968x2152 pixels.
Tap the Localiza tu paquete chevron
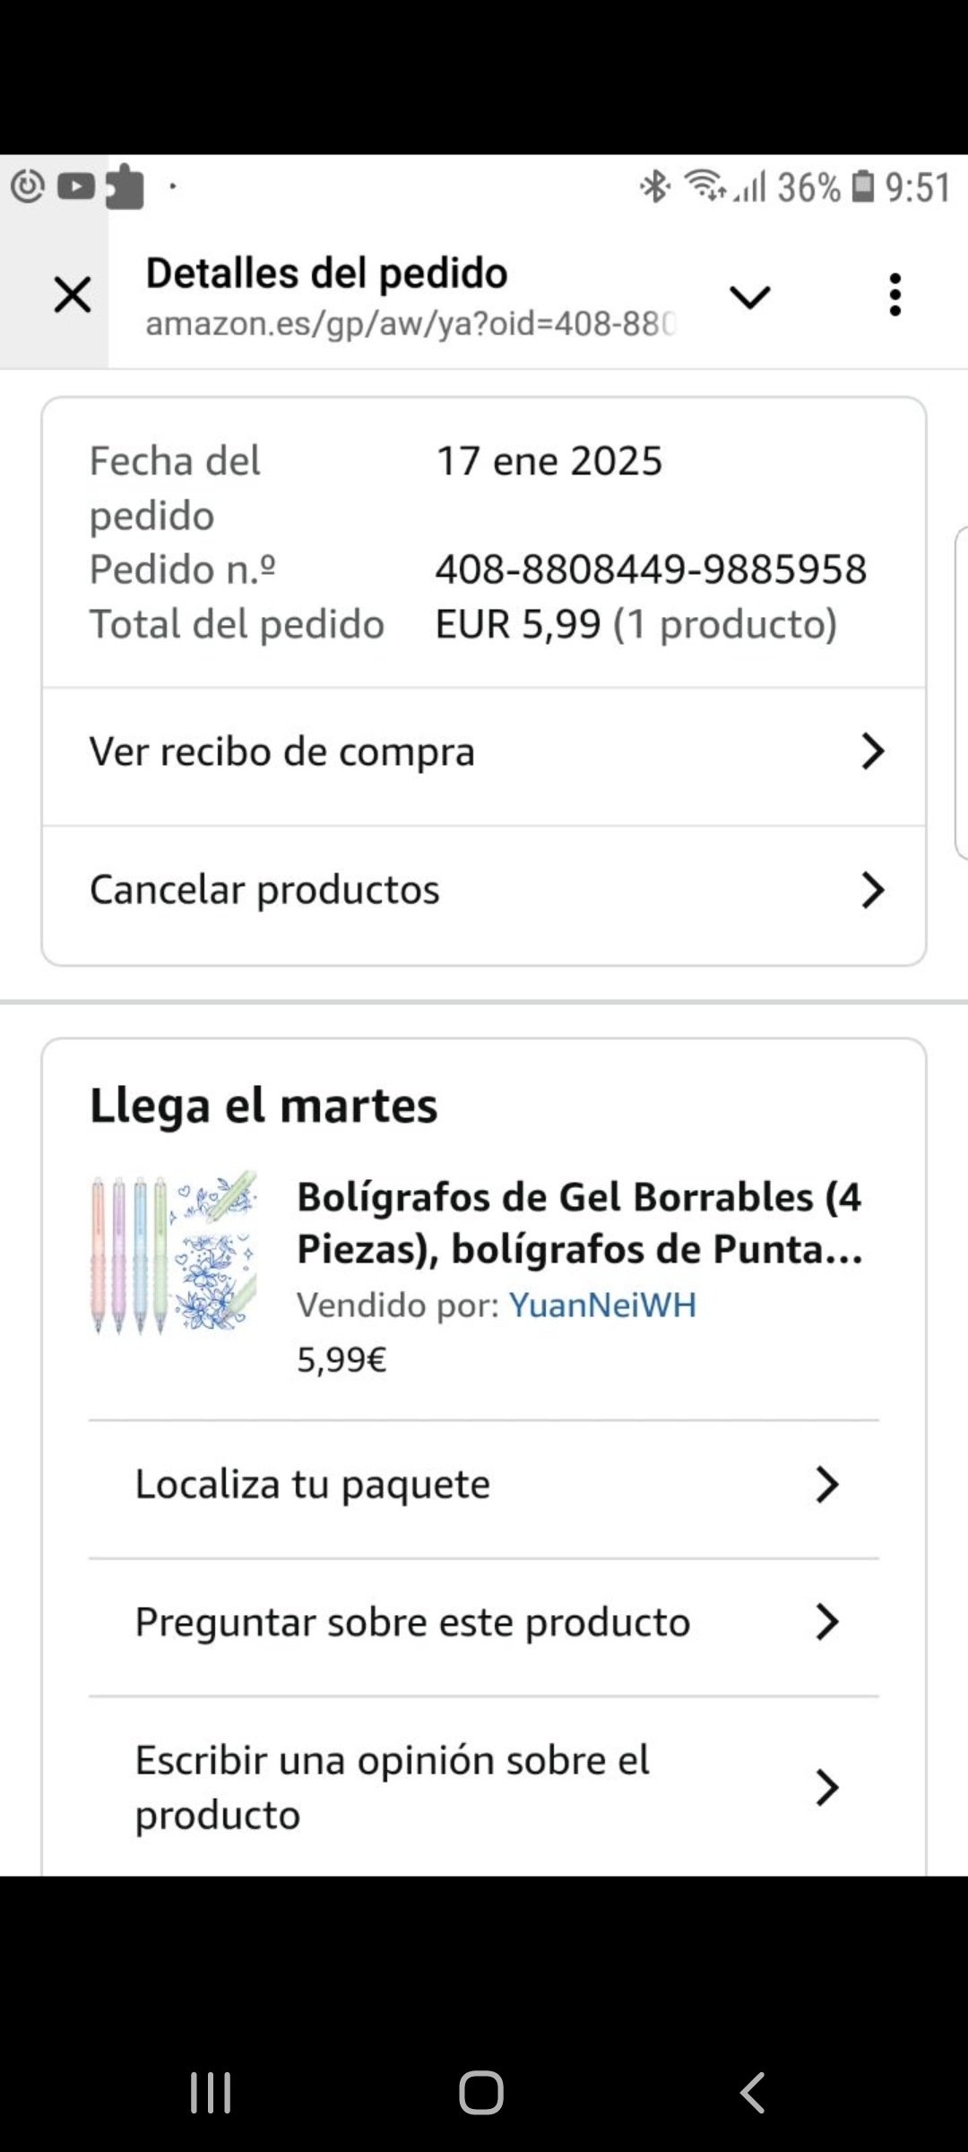point(826,1485)
